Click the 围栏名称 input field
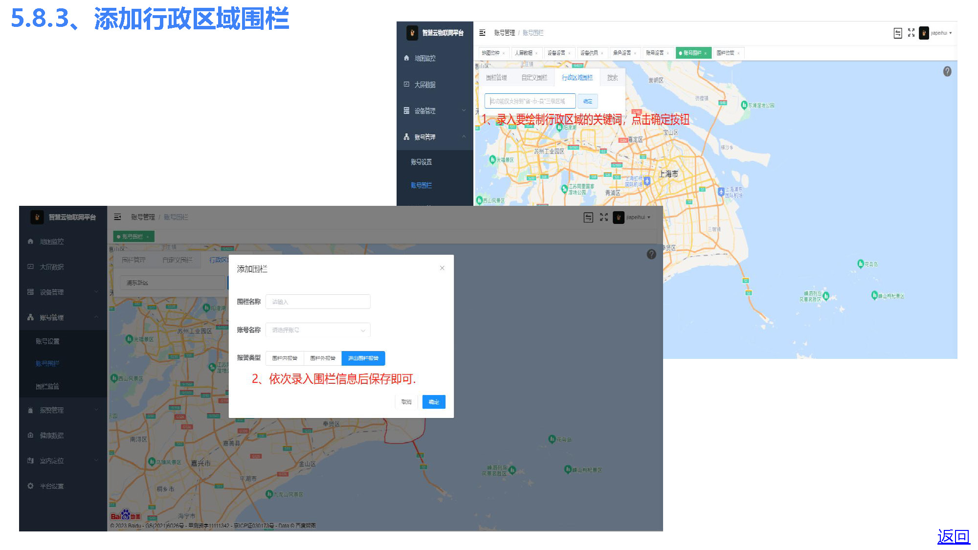 point(318,302)
